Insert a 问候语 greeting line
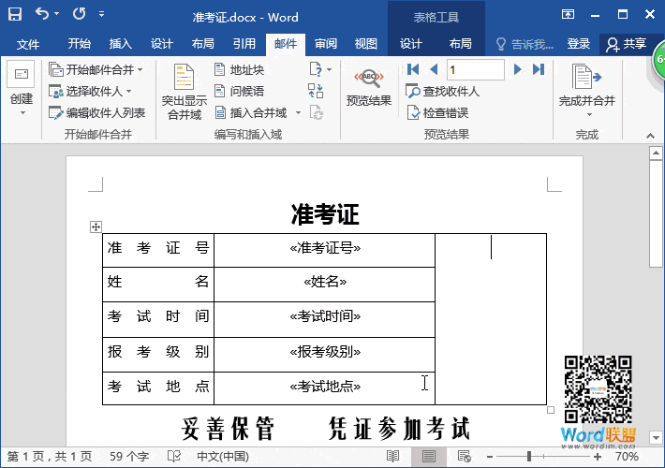 pos(239,91)
